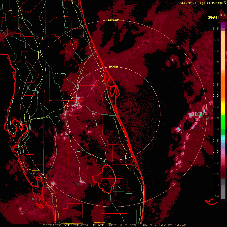Viewport: 227px width, 227px height.
Task: Click the gray segment of the color bar
Action: click(x=223, y=190)
